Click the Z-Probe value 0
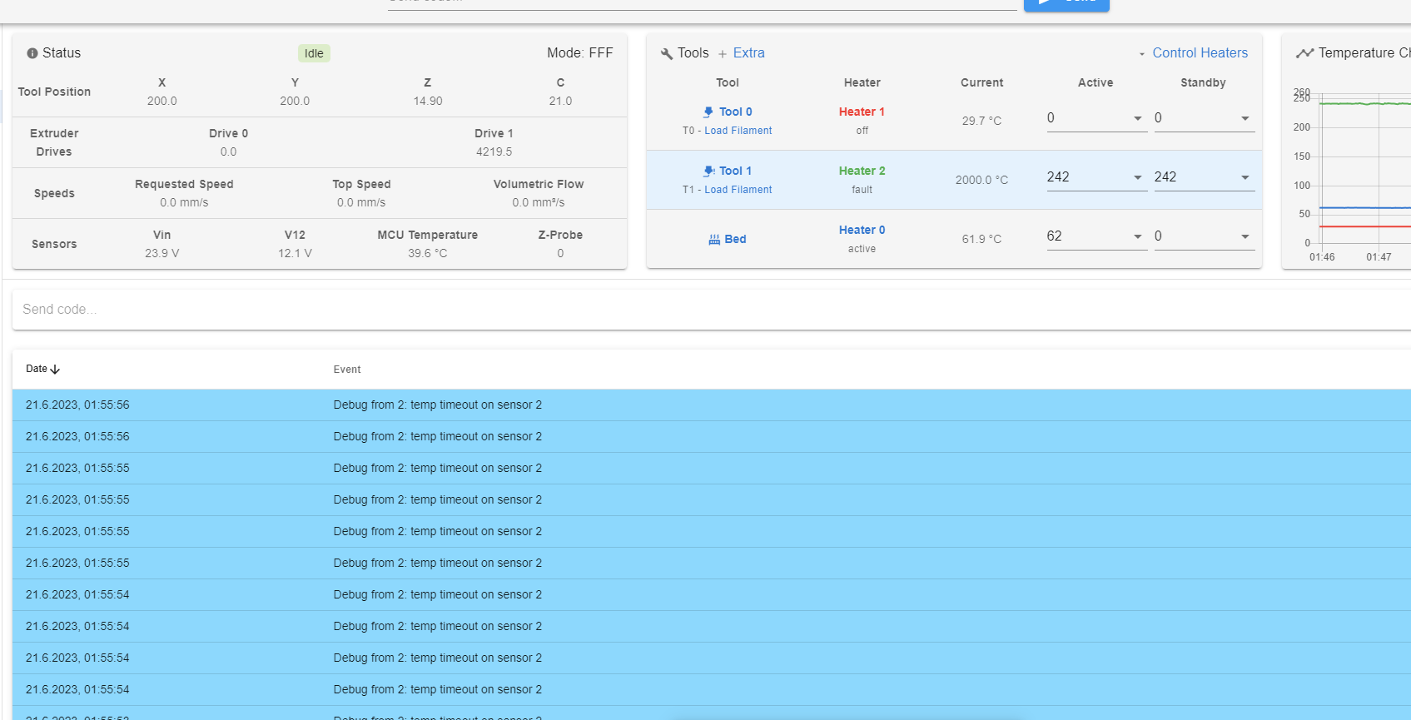 point(560,253)
